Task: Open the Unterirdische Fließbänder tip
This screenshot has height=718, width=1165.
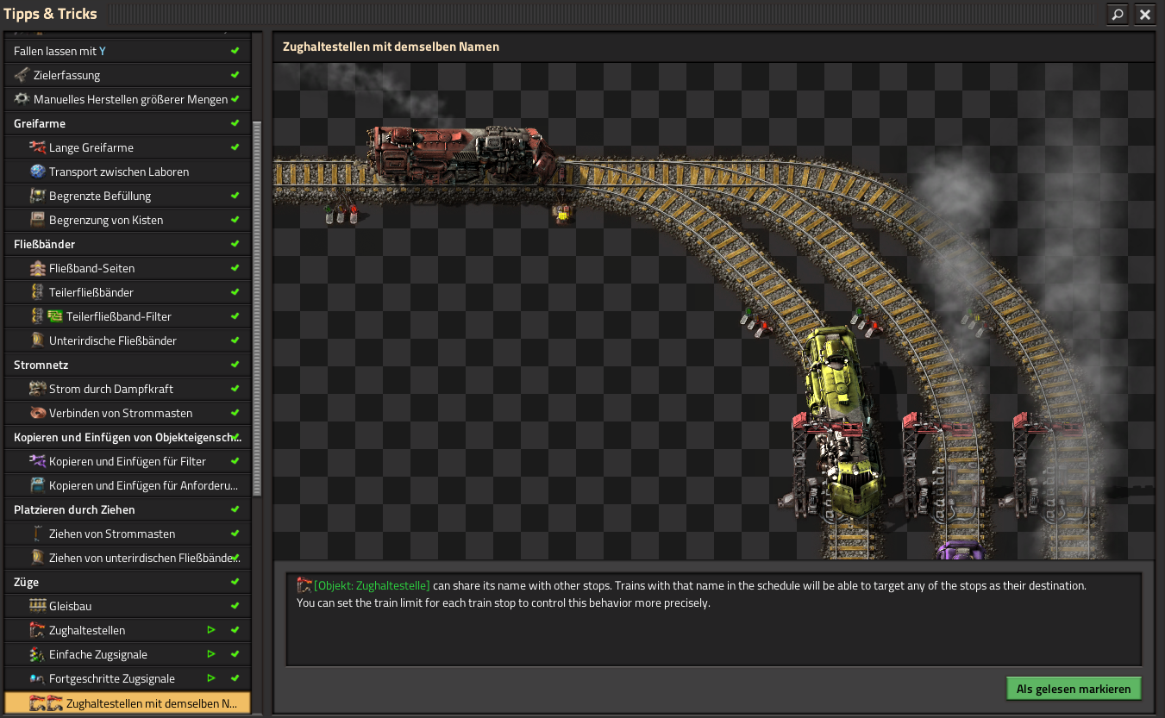Action: click(x=112, y=340)
